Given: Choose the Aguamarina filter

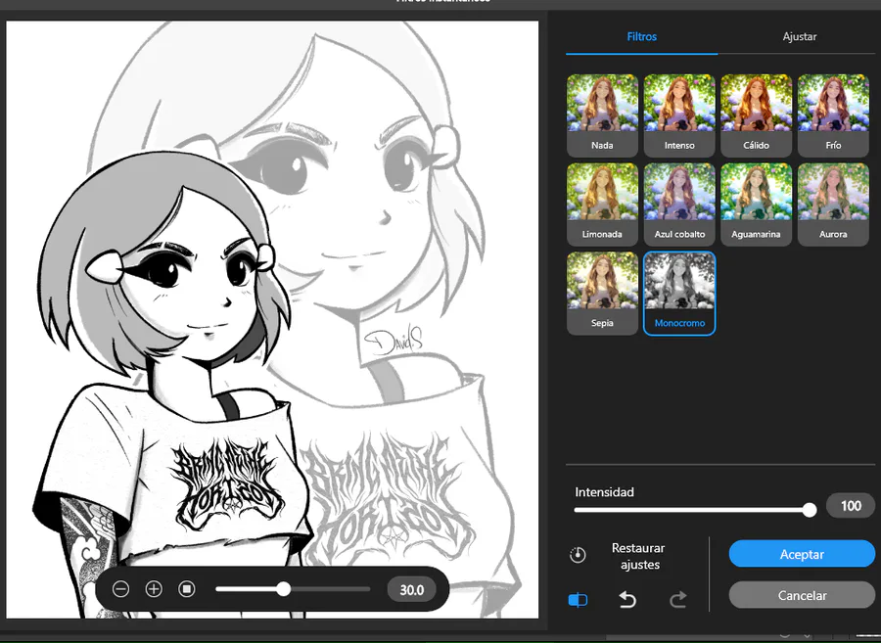Looking at the screenshot, I should point(757,205).
